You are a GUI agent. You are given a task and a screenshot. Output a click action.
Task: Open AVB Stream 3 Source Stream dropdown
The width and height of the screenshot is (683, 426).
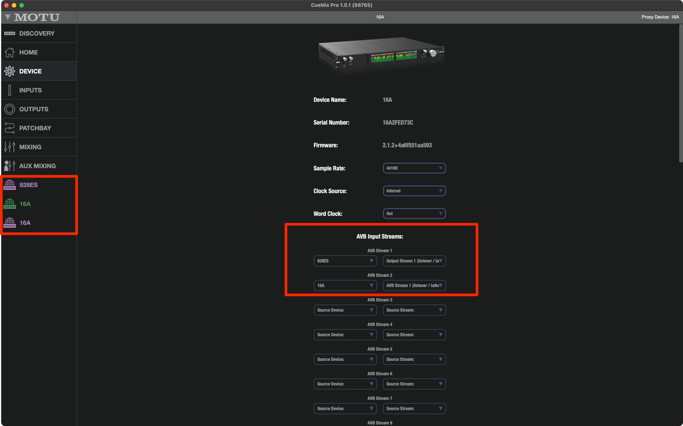(x=414, y=310)
